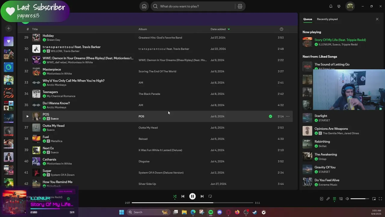Open Discord from taskbar
The width and height of the screenshot is (385, 217).
pyautogui.click(x=220, y=212)
